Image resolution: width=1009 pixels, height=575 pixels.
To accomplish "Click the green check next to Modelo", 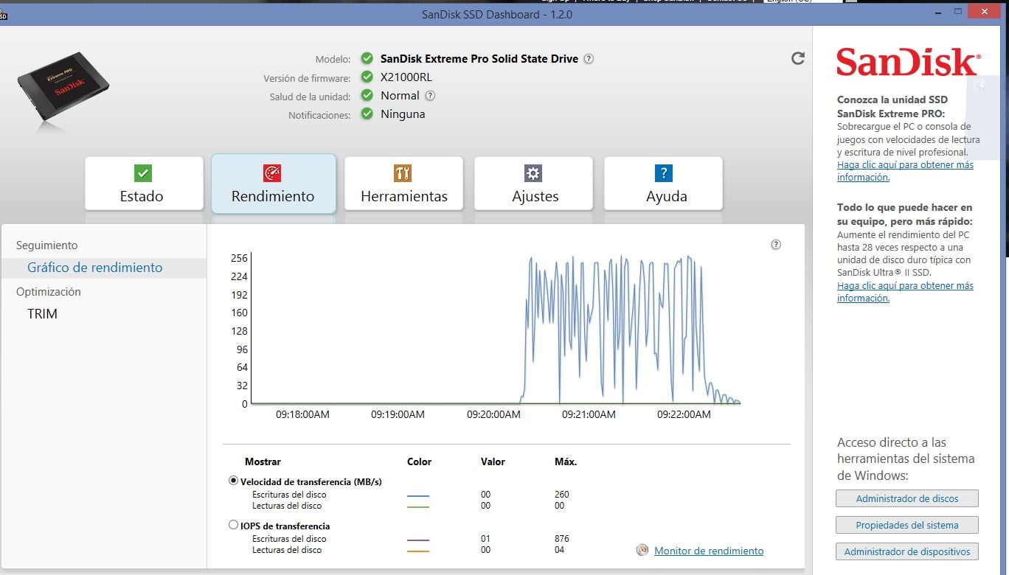I will pos(367,58).
